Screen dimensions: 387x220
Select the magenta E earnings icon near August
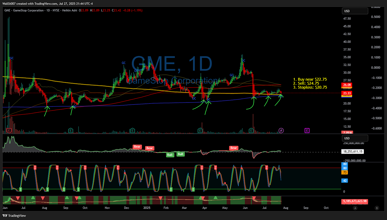pos(307,130)
